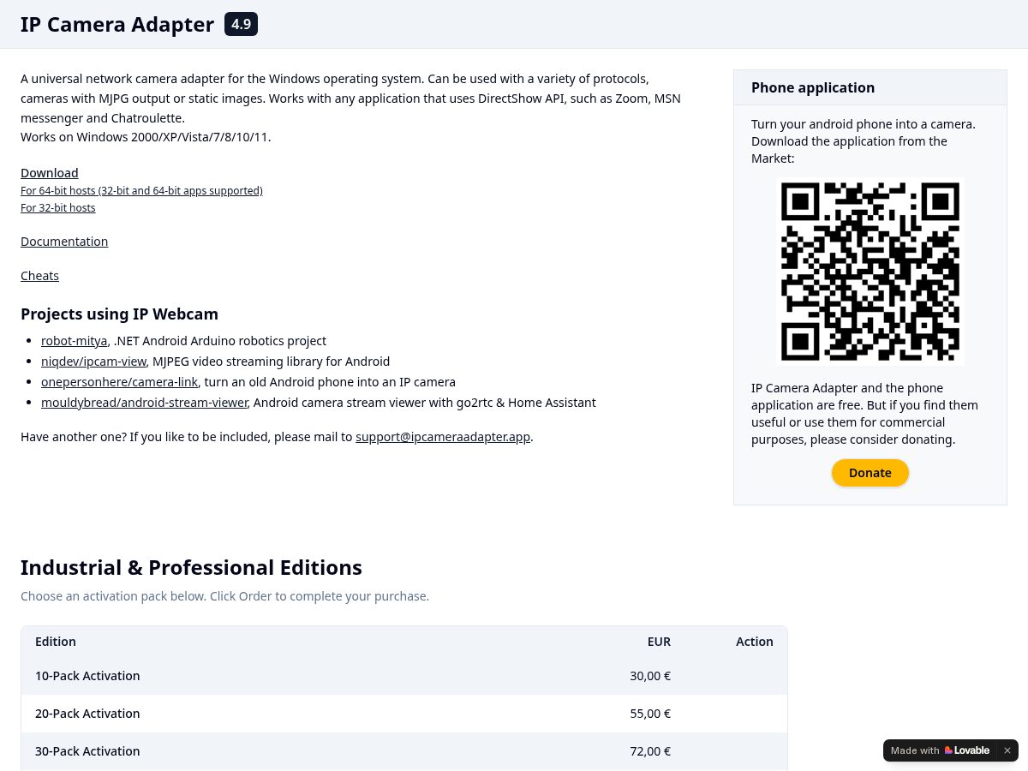1028x771 pixels.
Task: Click the Edition column header
Action: [x=56, y=642]
